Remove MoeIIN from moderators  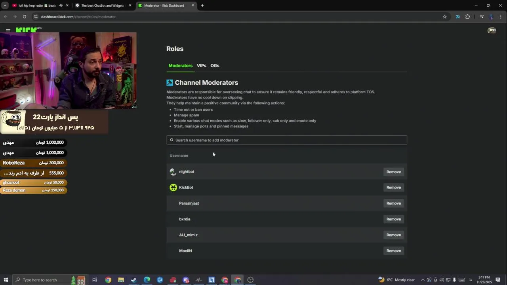(394, 251)
